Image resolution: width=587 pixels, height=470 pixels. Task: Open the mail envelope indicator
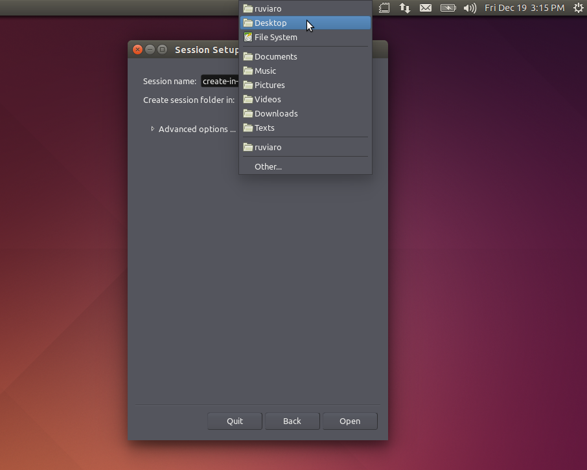[426, 8]
